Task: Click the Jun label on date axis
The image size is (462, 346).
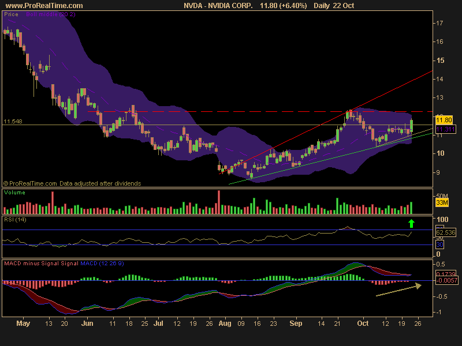Action: [x=87, y=324]
